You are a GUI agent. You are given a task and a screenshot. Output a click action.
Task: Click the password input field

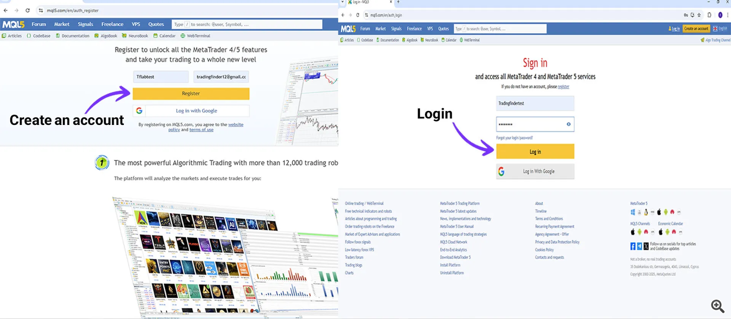coord(535,124)
